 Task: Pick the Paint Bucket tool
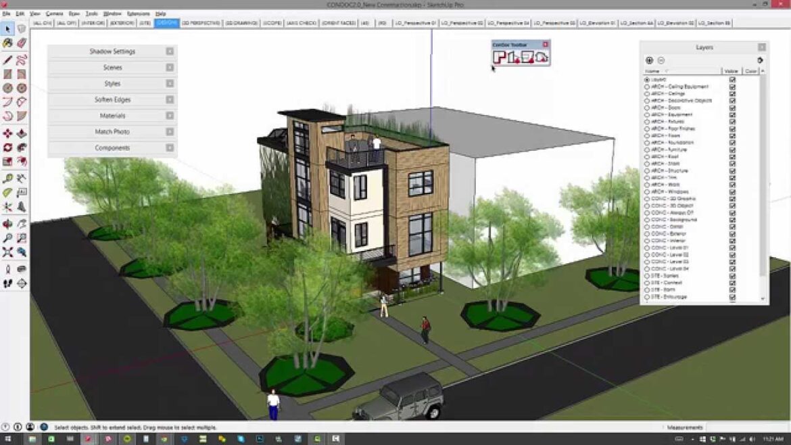pyautogui.click(x=7, y=43)
